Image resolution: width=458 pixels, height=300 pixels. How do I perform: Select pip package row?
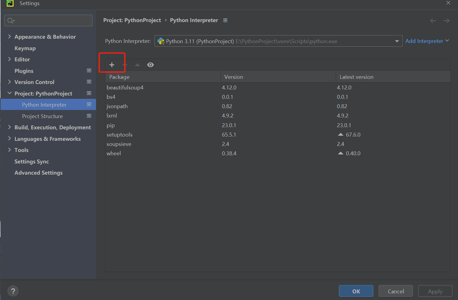point(278,125)
